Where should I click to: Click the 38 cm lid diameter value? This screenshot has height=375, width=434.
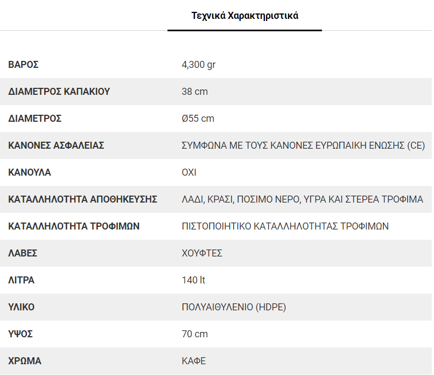coord(194,92)
